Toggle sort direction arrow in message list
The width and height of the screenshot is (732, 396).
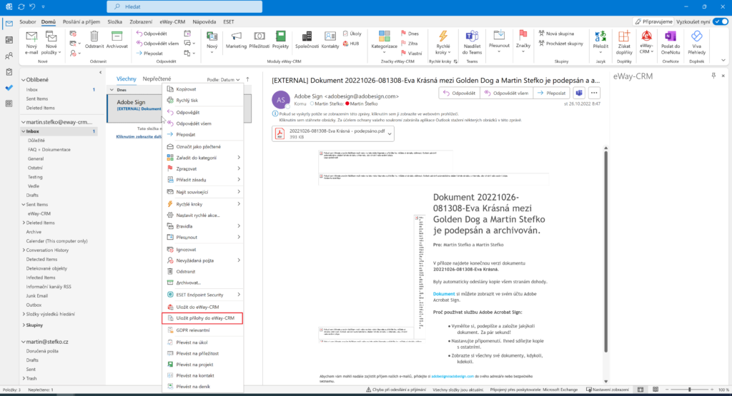pyautogui.click(x=248, y=79)
